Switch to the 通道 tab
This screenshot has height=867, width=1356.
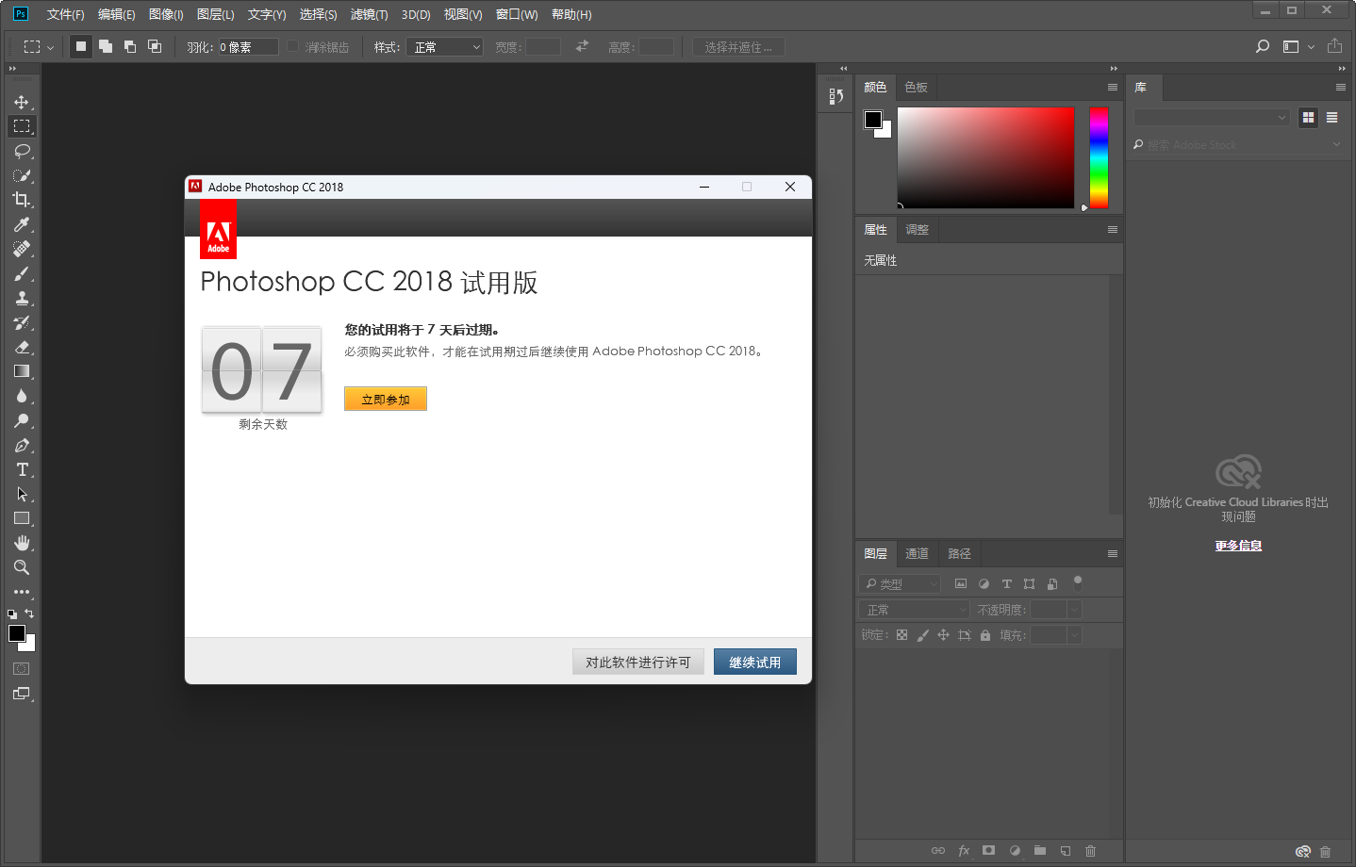coord(918,553)
